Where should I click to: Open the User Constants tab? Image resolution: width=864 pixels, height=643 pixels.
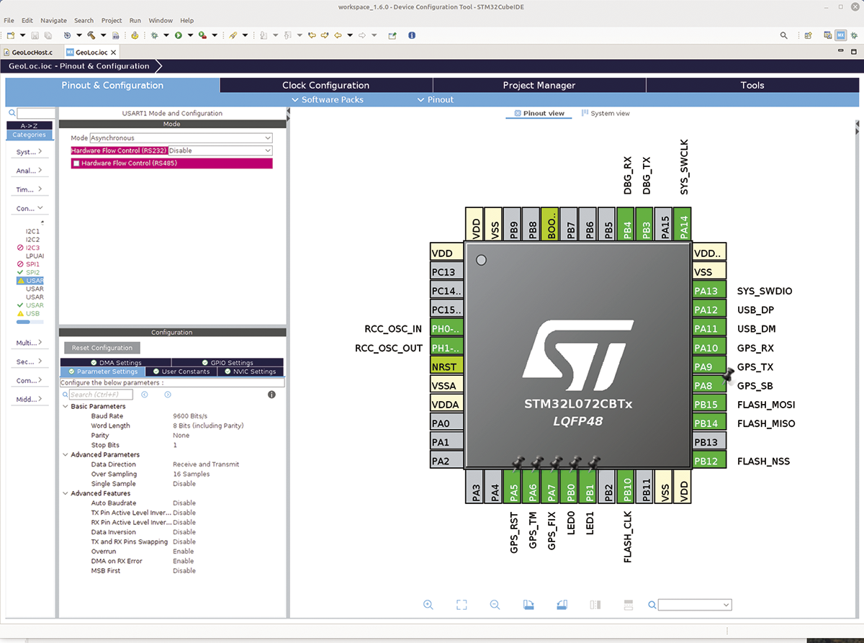click(x=180, y=372)
